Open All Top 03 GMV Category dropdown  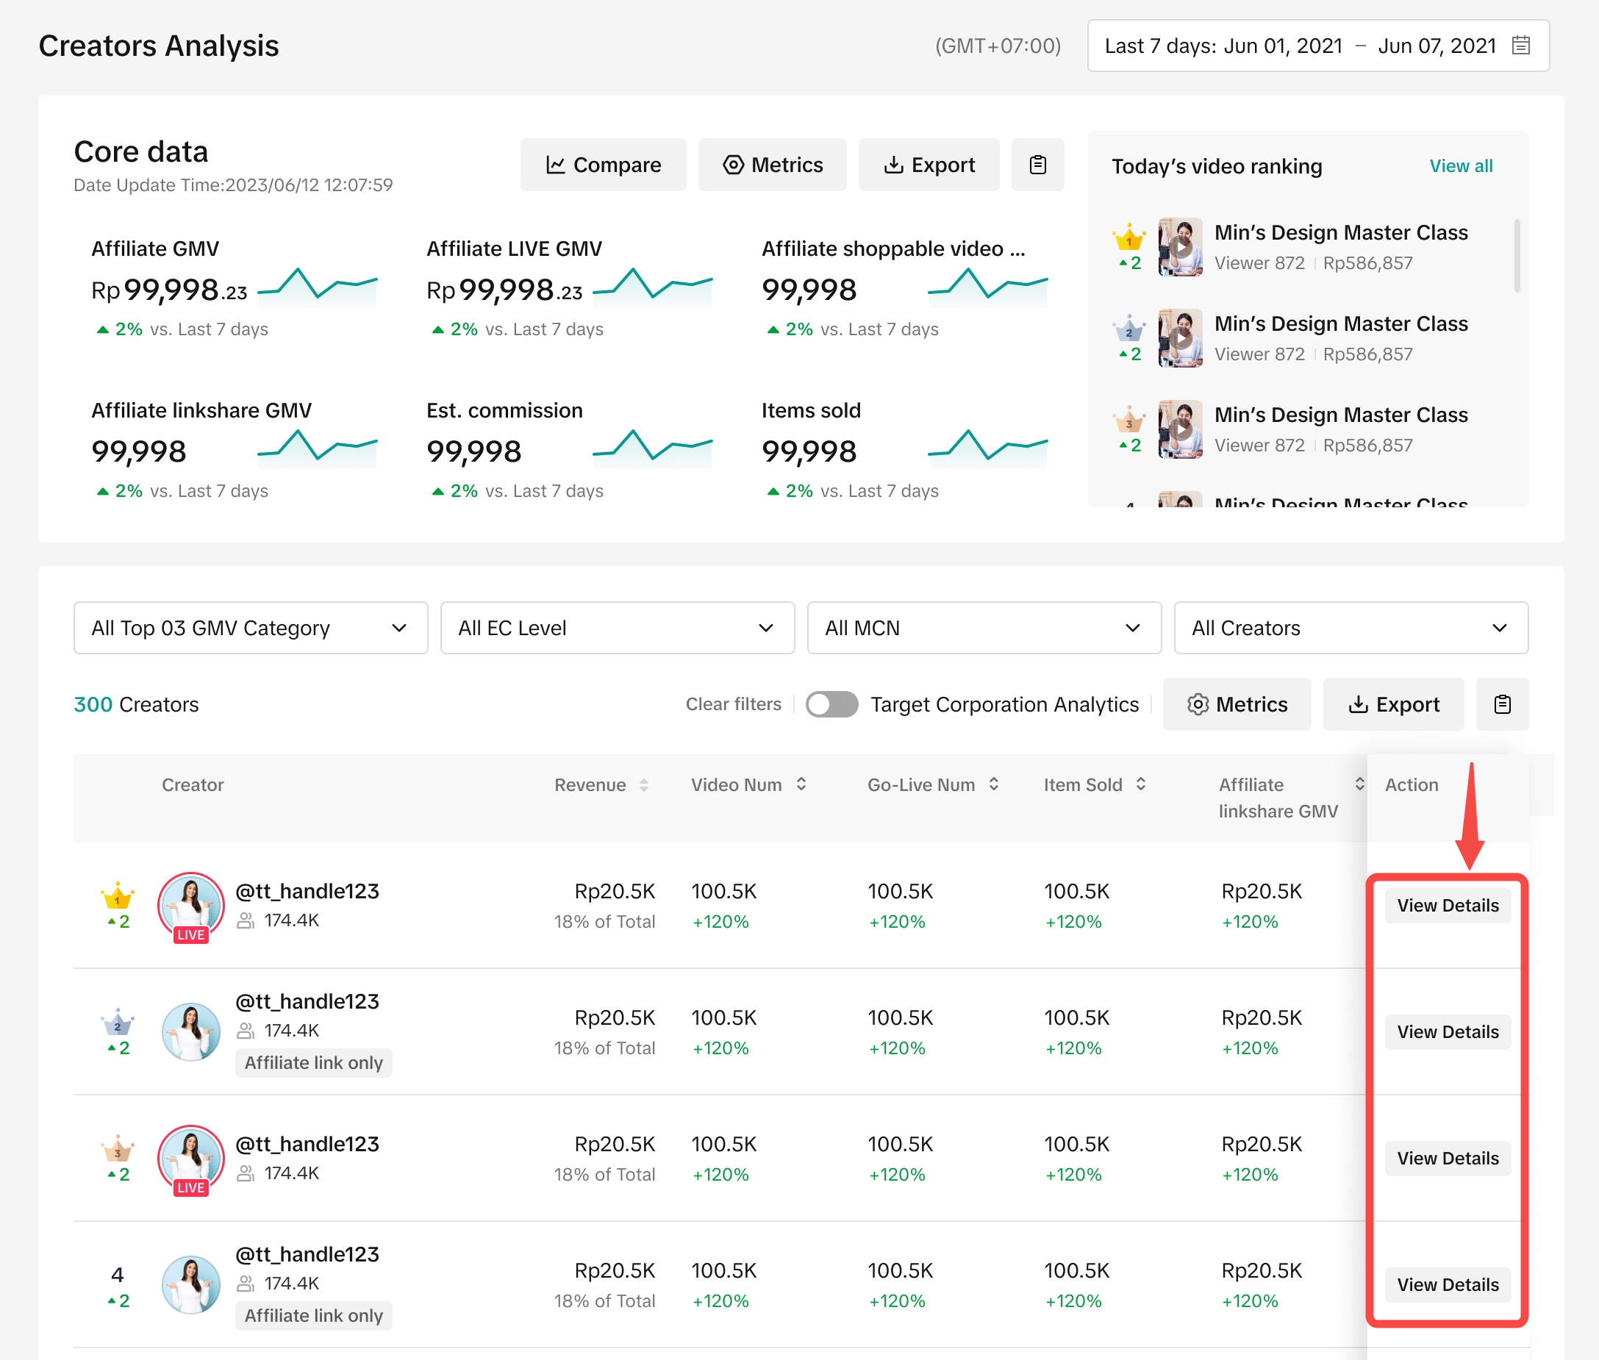click(x=251, y=628)
